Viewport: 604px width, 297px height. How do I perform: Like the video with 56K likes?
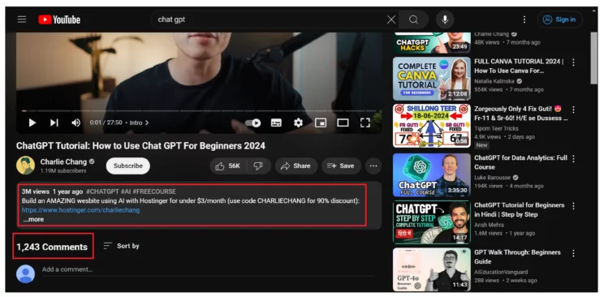[227, 166]
